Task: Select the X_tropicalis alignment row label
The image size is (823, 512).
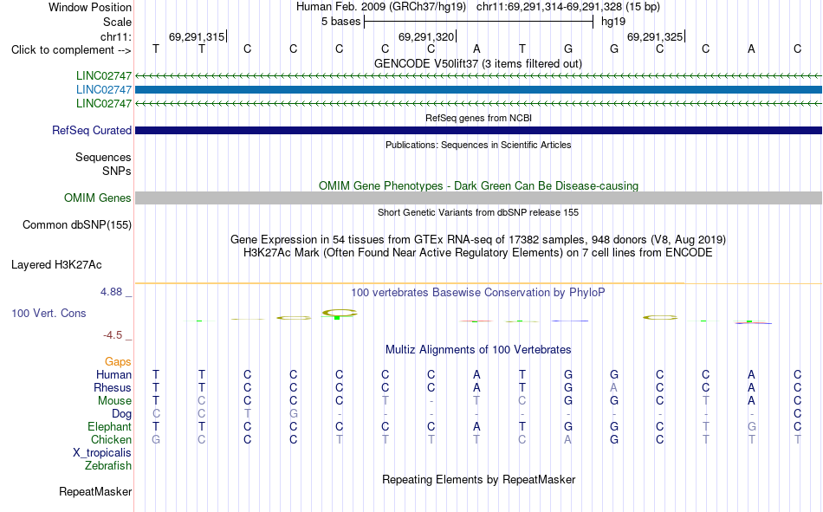Action: click(x=102, y=453)
